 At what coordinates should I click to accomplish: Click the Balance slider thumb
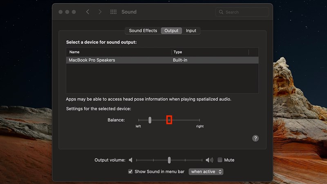point(150,120)
